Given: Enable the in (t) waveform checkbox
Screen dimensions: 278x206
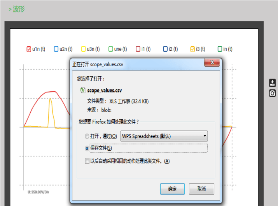Looking at the screenshot, I should (220, 49).
